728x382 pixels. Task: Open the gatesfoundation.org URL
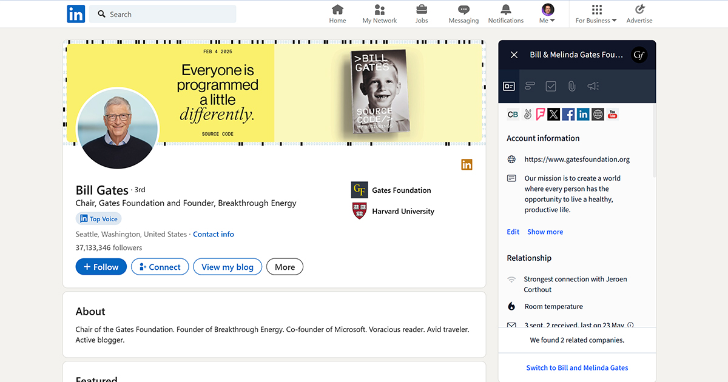coord(577,159)
